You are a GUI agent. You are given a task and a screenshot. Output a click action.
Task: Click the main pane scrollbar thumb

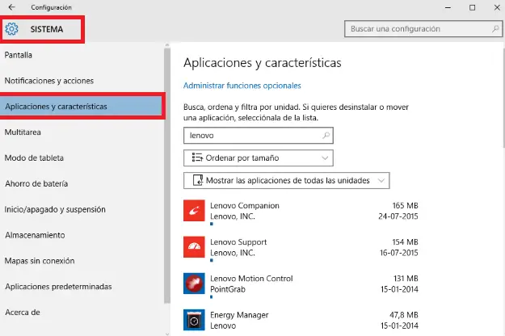click(x=503, y=97)
